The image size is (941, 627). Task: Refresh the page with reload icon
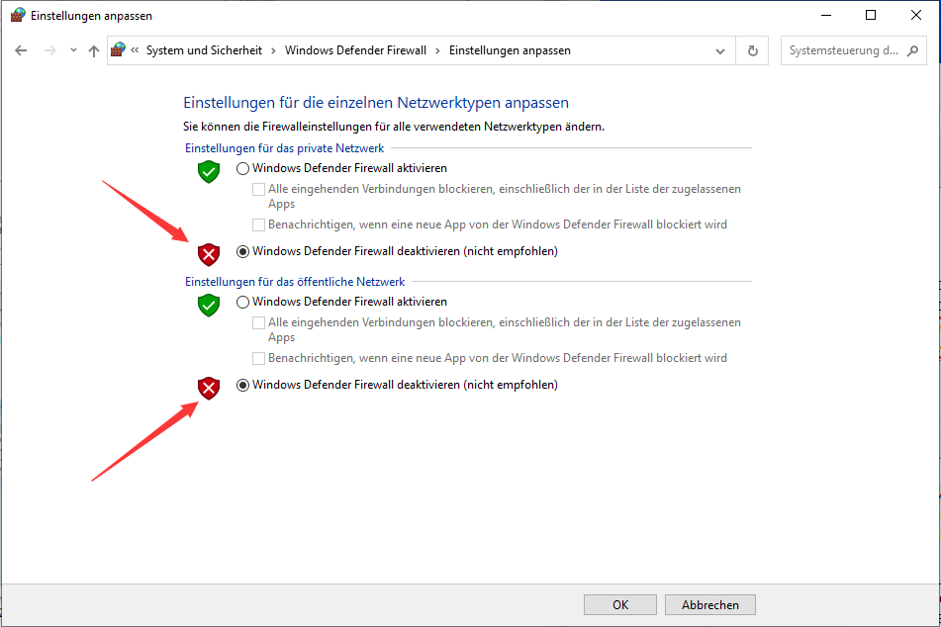tap(753, 51)
